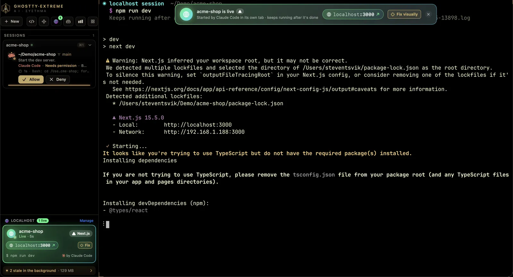Viewport: 513px width, 277px height.
Task: Click the 'localhost session' terminal header
Action: point(137,4)
